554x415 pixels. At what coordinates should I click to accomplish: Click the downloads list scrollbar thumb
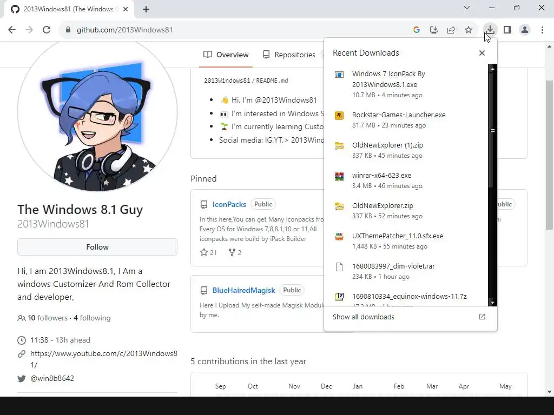coord(492,131)
